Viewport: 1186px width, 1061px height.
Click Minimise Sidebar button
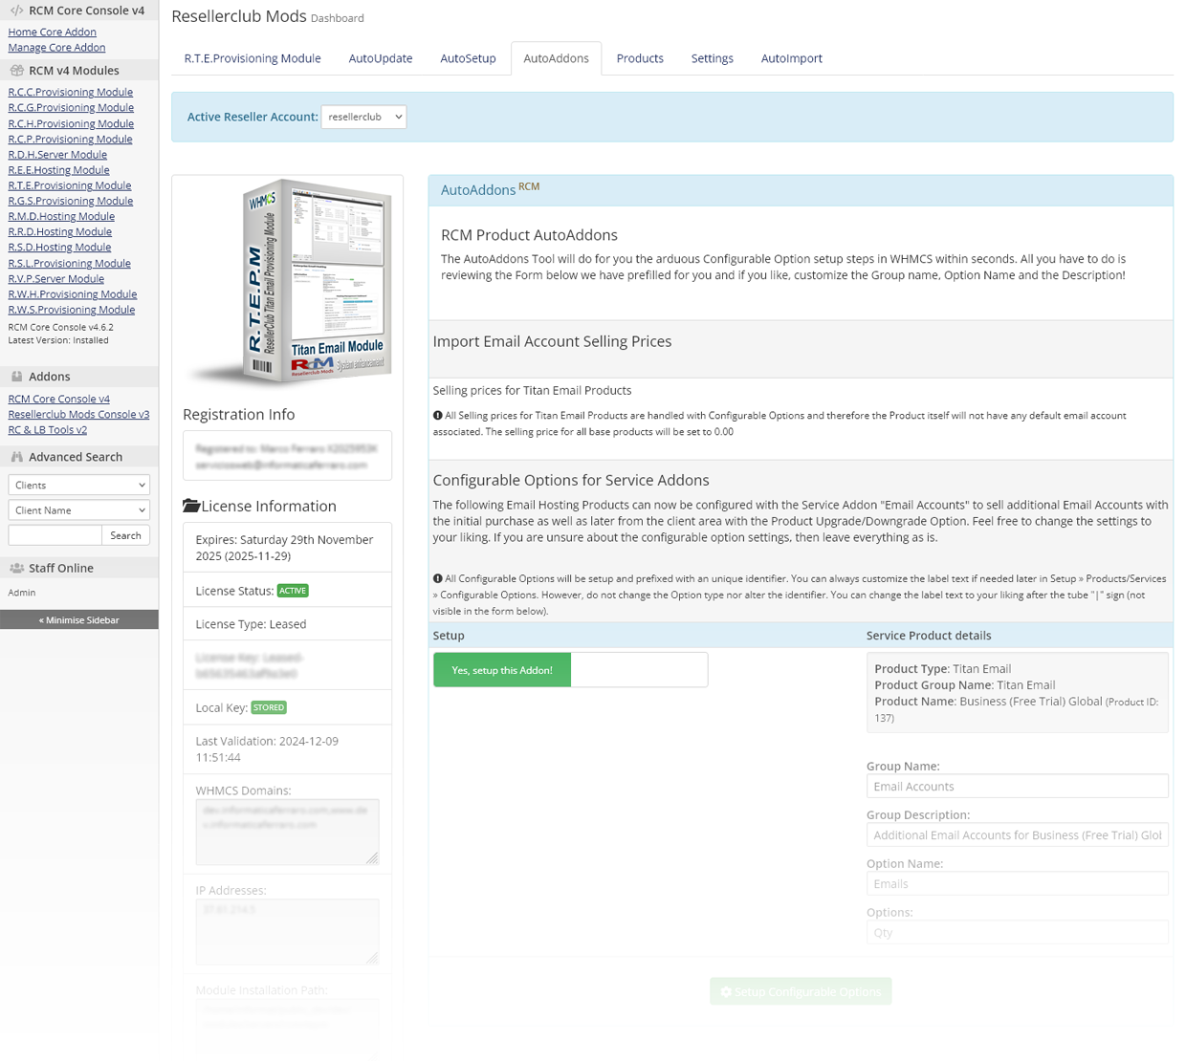(79, 619)
